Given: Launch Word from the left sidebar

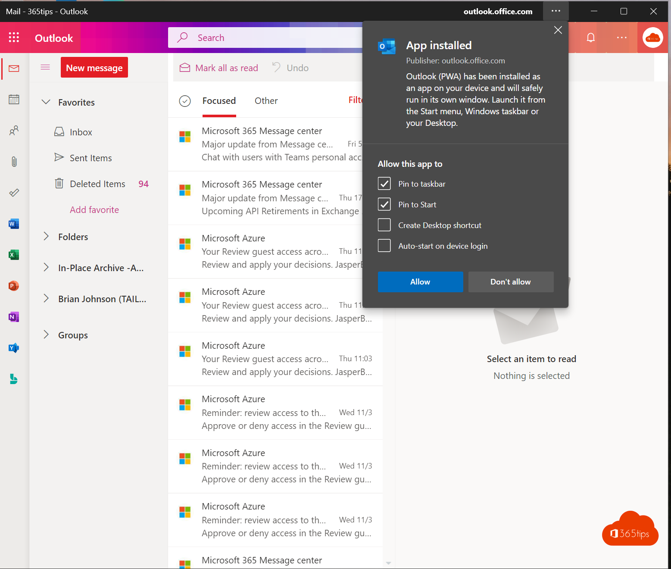Looking at the screenshot, I should click(14, 224).
